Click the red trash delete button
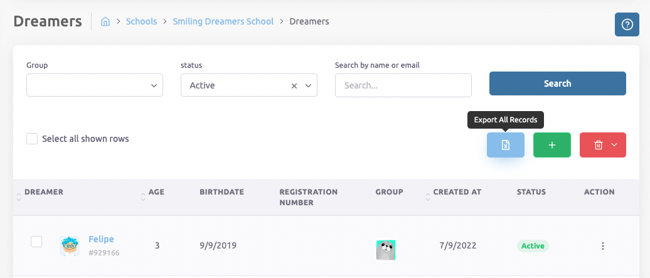 (x=598, y=145)
